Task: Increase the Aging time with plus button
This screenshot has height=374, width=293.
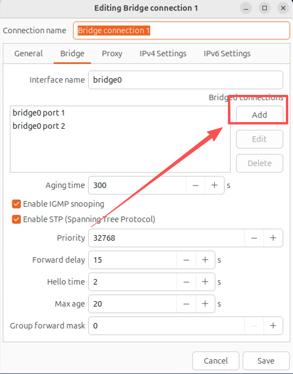Action: tap(214, 186)
